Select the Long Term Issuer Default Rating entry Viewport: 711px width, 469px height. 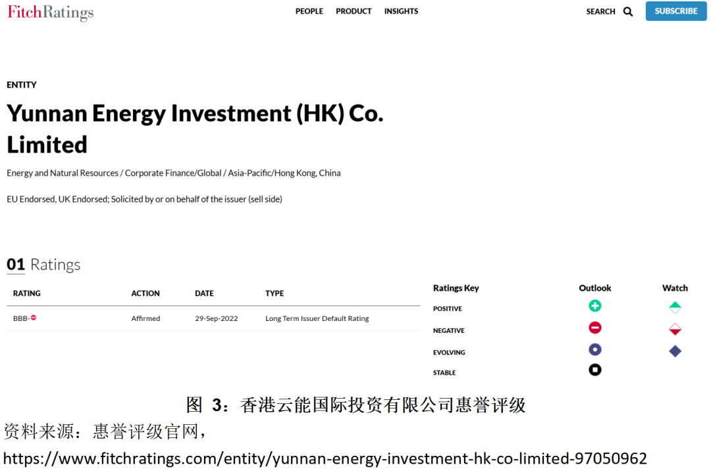pos(317,318)
